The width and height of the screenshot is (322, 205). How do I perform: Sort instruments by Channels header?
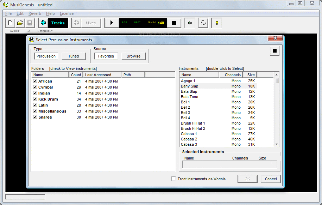click(x=231, y=75)
